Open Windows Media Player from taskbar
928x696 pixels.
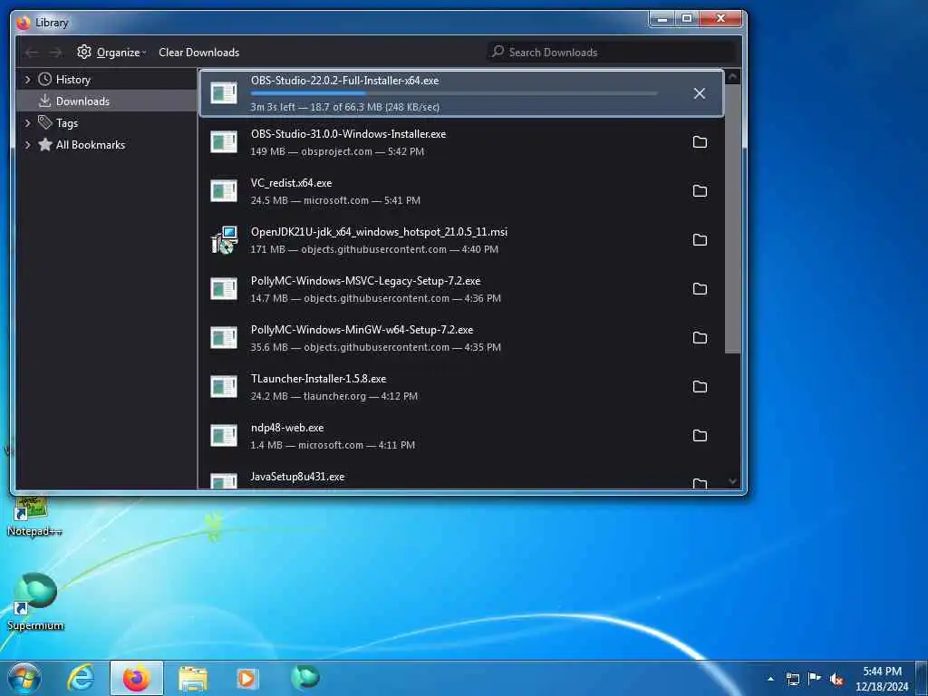click(x=246, y=679)
